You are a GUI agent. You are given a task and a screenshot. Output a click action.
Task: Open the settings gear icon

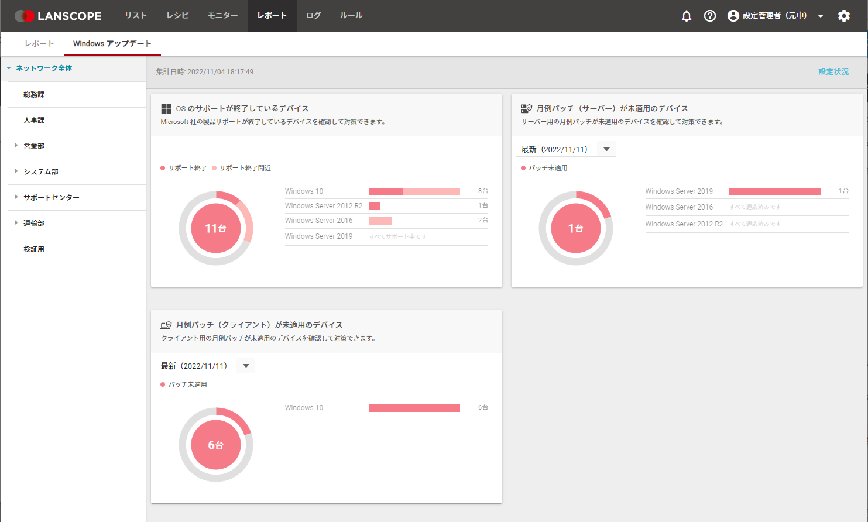point(844,16)
